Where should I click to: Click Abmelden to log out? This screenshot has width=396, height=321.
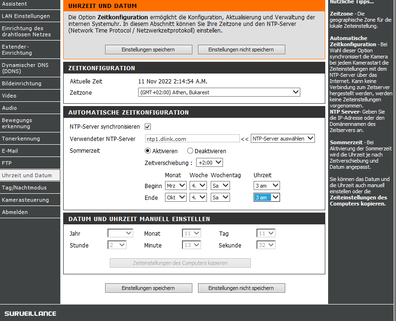[x=30, y=212]
